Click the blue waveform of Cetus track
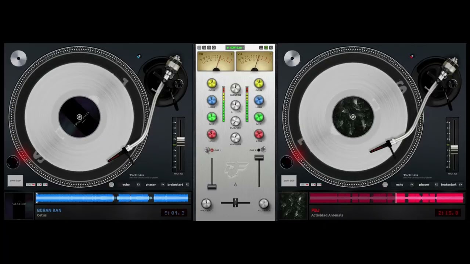Viewport: 470px width, 264px height. point(112,198)
